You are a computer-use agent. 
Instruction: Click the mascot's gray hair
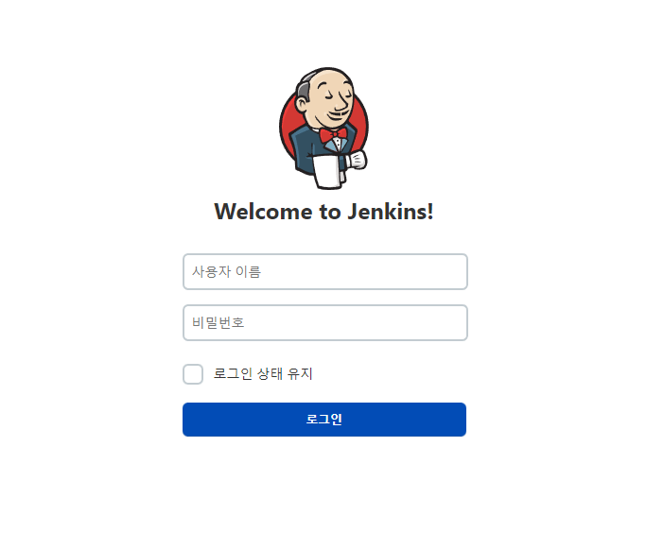(x=306, y=86)
